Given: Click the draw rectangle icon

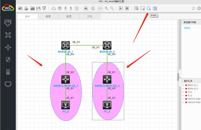Looking at the screenshot, I should pyautogui.click(x=143, y=8).
